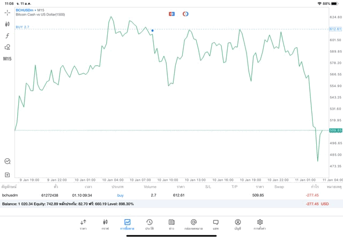The height and width of the screenshot is (239, 343).
Task: Open the chart search icon at lower left
Action: (8, 161)
